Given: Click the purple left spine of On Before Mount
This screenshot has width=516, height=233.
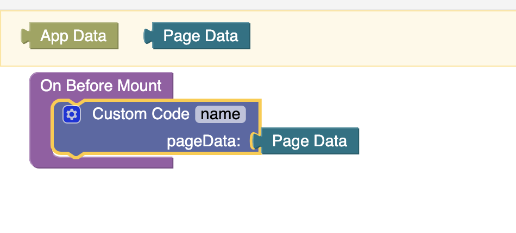Looking at the screenshot, I should [40, 128].
